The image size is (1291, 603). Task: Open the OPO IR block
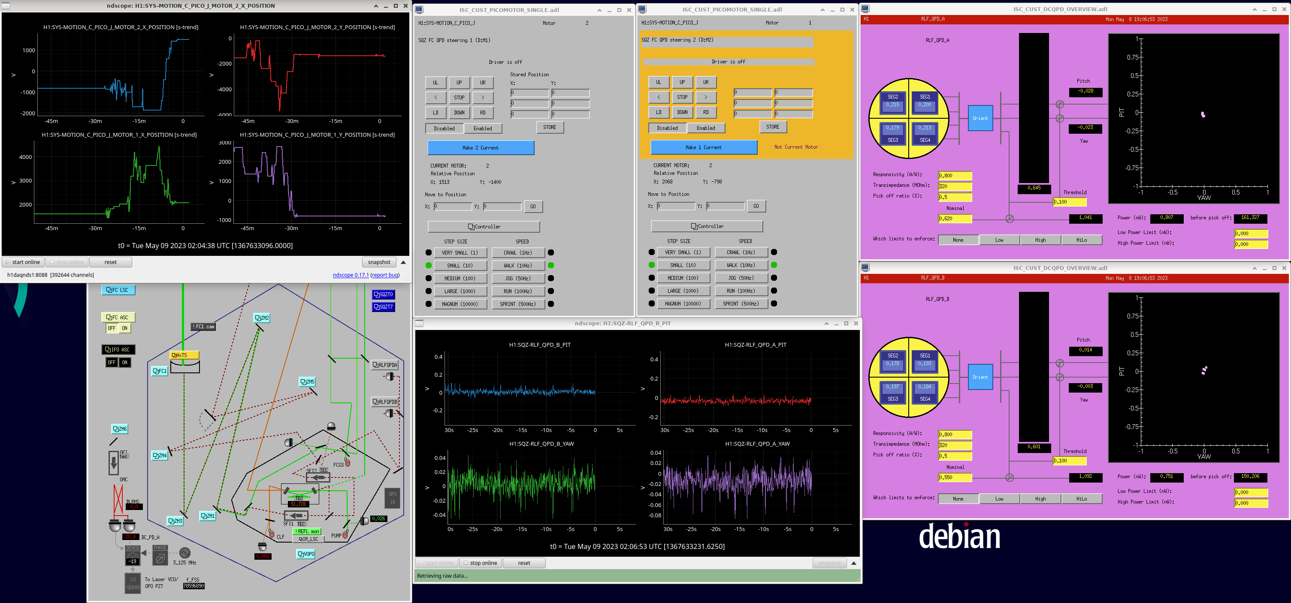coord(393,498)
